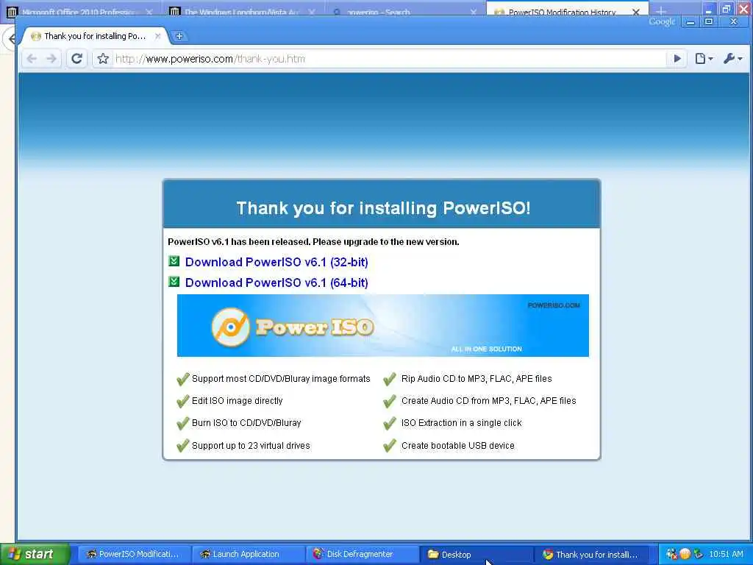The height and width of the screenshot is (565, 753).
Task: Reload the page with the refresh icon
Action: click(x=76, y=59)
